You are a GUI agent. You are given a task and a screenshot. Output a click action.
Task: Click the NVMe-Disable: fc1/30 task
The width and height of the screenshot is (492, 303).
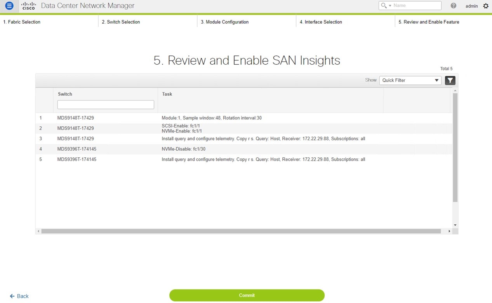click(x=184, y=149)
